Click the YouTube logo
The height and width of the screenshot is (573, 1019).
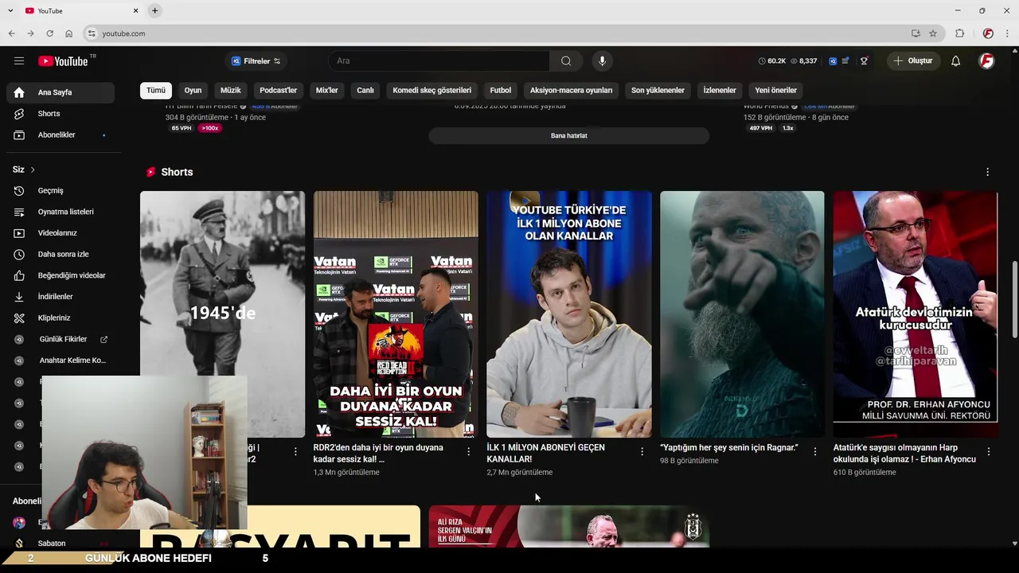(x=63, y=61)
